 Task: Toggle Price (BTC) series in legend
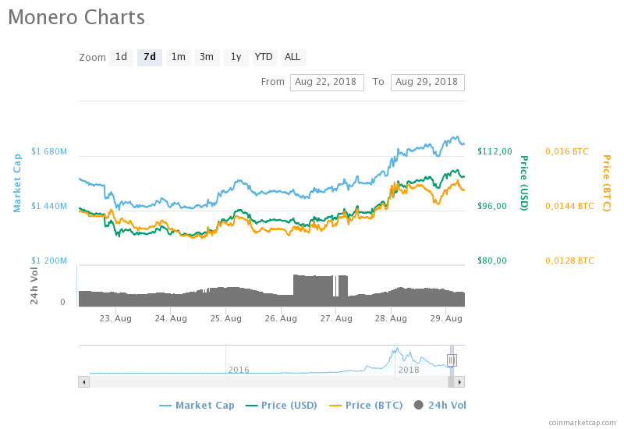366,406
